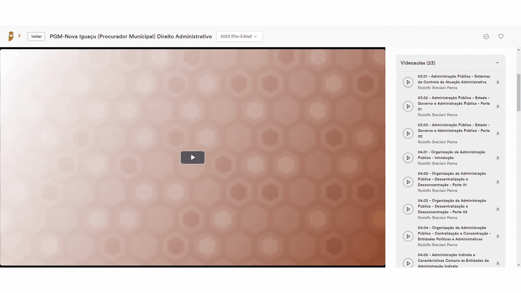
Task: Open lesson title 03.03 - Administração Pública - Estado
Action: [x=454, y=130]
